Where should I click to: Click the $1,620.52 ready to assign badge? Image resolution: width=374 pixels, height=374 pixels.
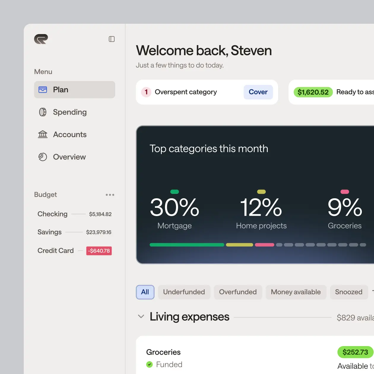pyautogui.click(x=313, y=92)
